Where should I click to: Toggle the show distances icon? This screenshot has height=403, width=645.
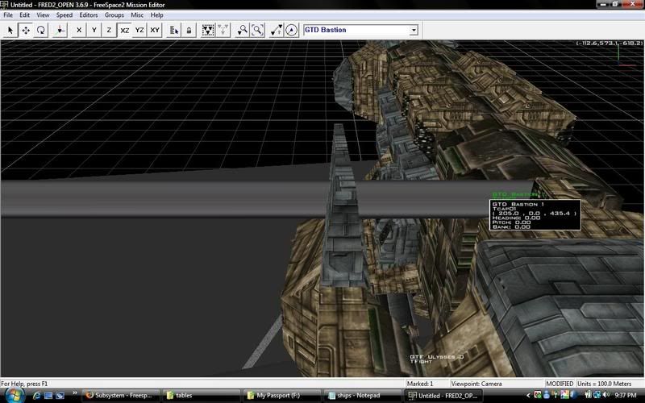point(276,30)
